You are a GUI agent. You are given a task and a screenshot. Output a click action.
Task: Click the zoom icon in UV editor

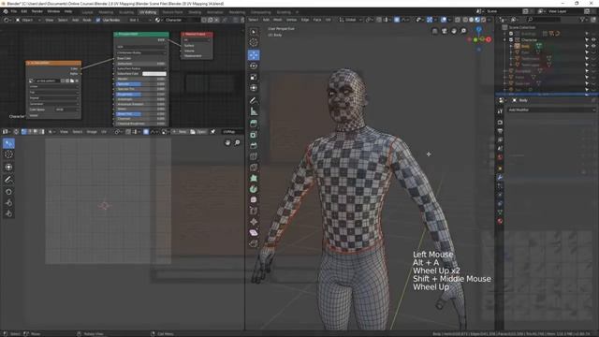(237, 142)
